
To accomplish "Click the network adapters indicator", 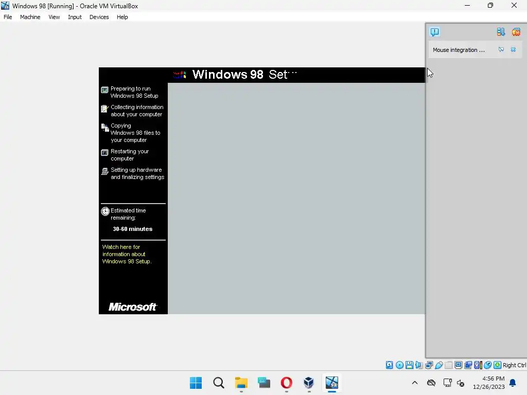I will 429,365.
